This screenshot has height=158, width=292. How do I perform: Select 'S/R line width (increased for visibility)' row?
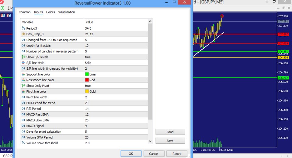tap(84, 68)
